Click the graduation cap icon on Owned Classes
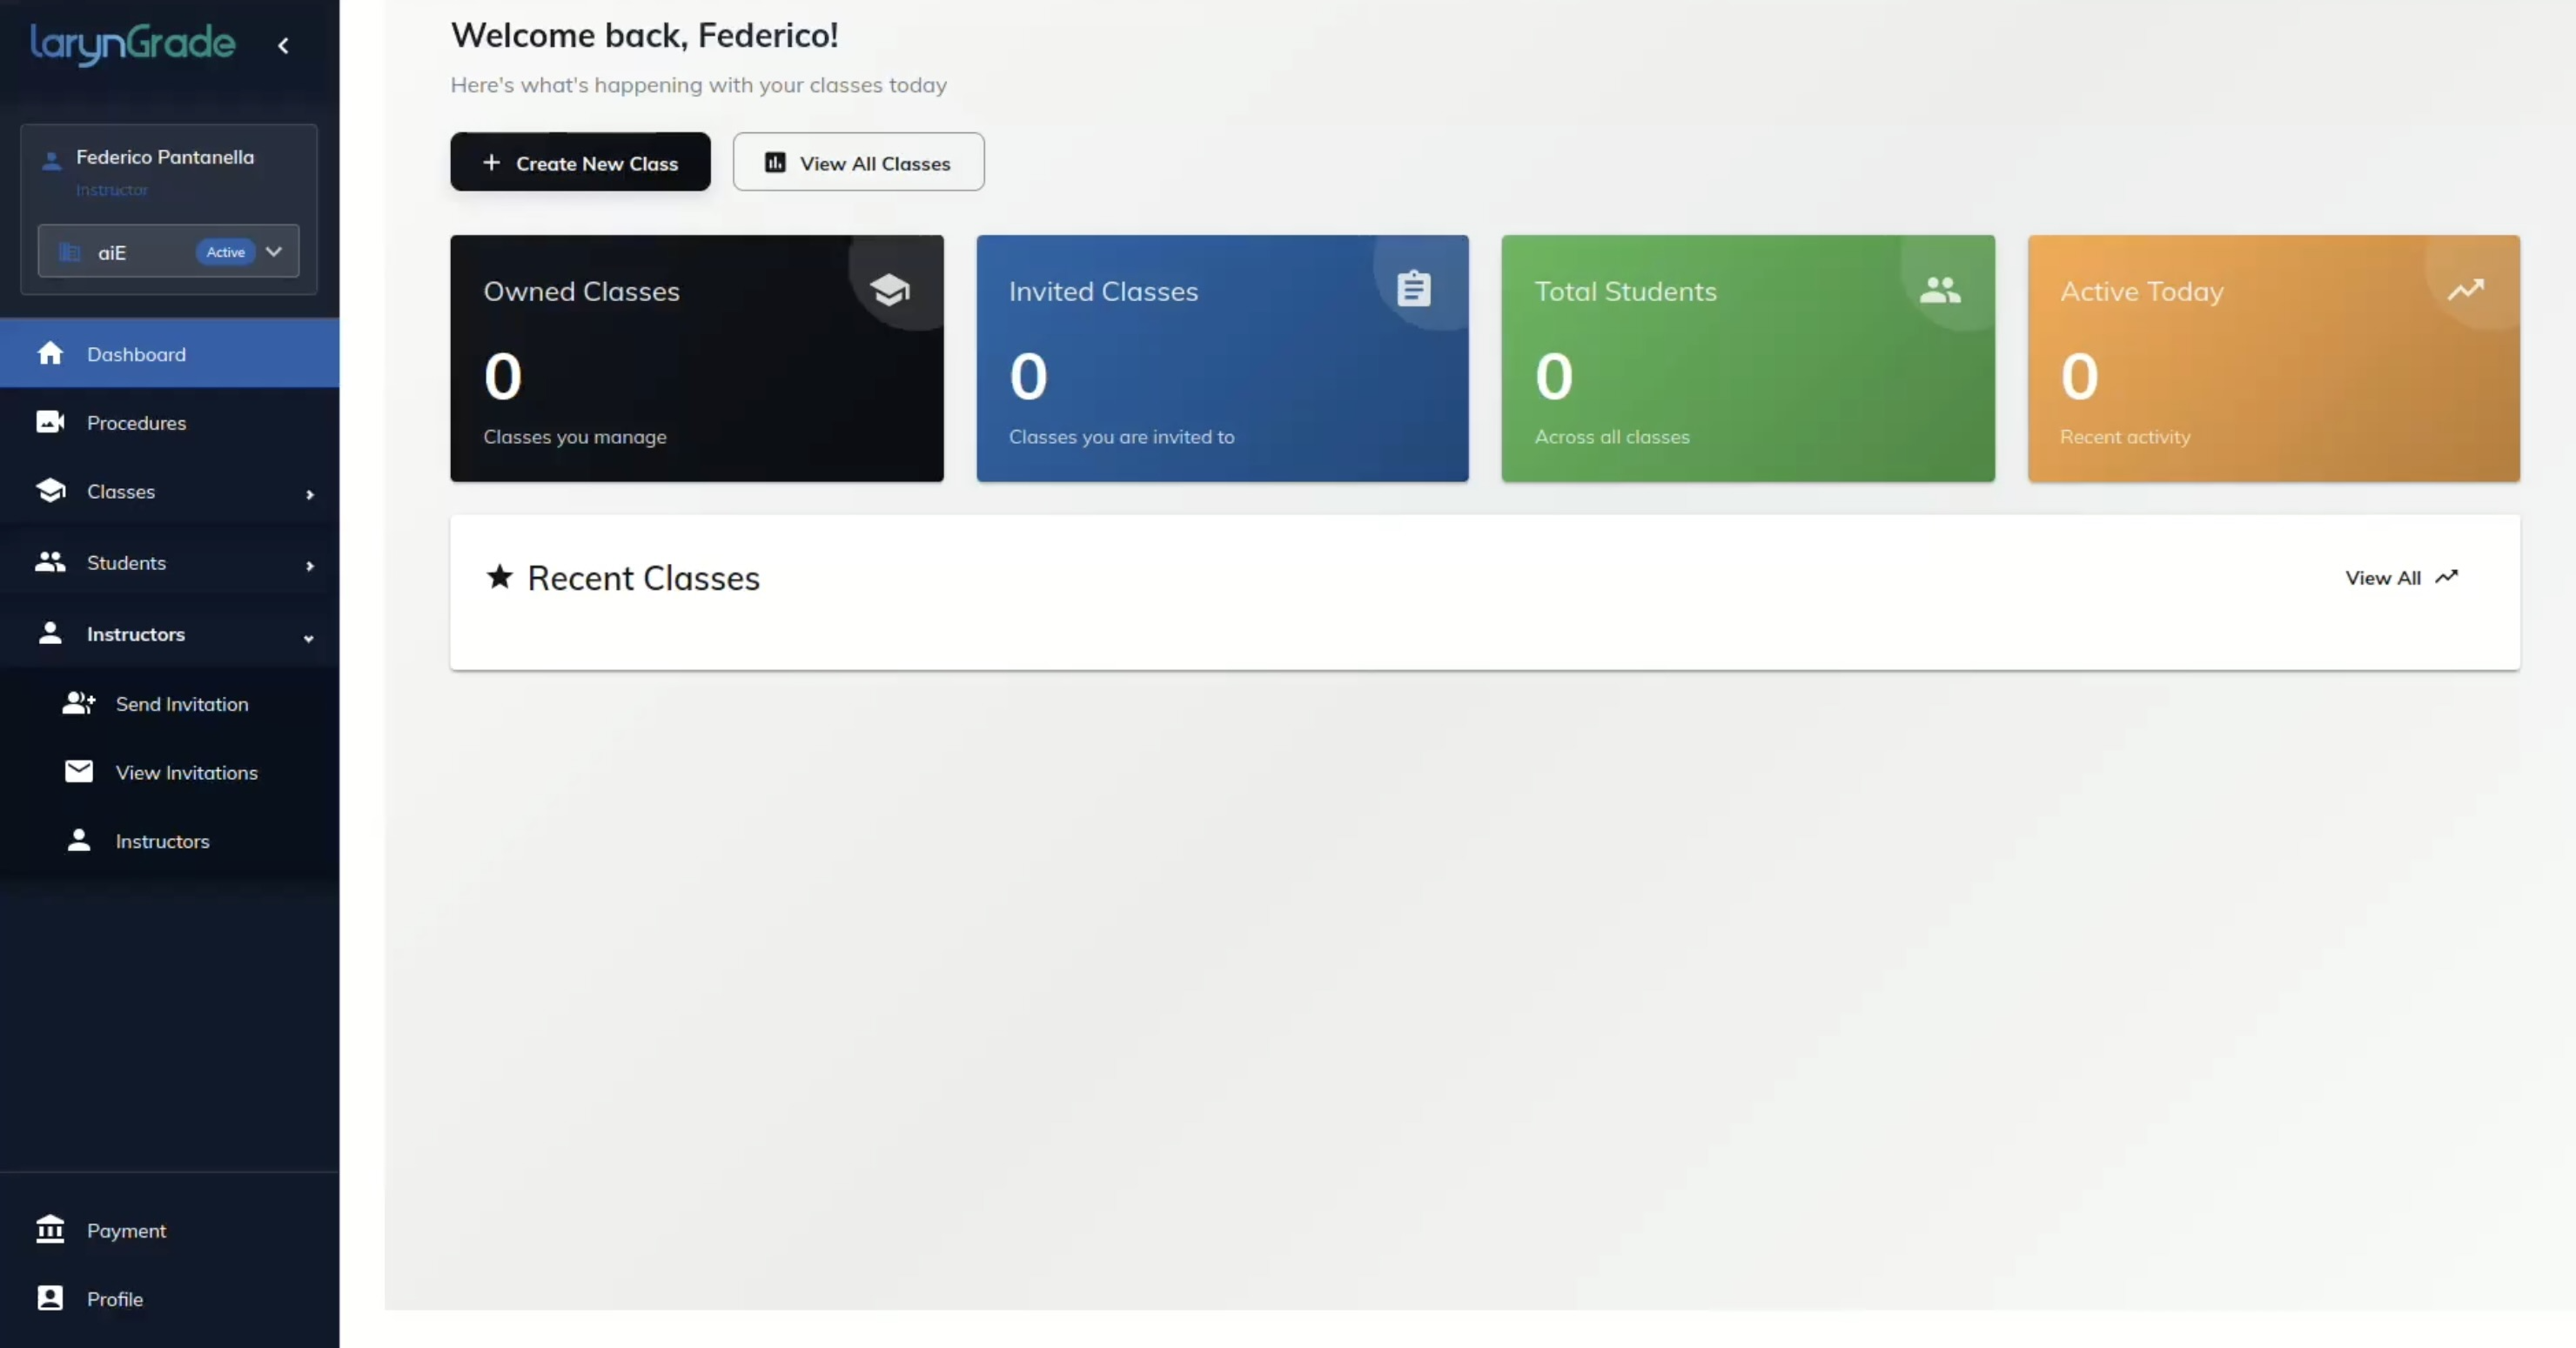Viewport: 2576px width, 1348px height. point(889,290)
